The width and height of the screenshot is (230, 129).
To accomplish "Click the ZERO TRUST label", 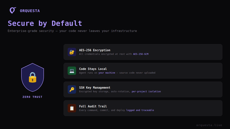I will [x=32, y=97].
